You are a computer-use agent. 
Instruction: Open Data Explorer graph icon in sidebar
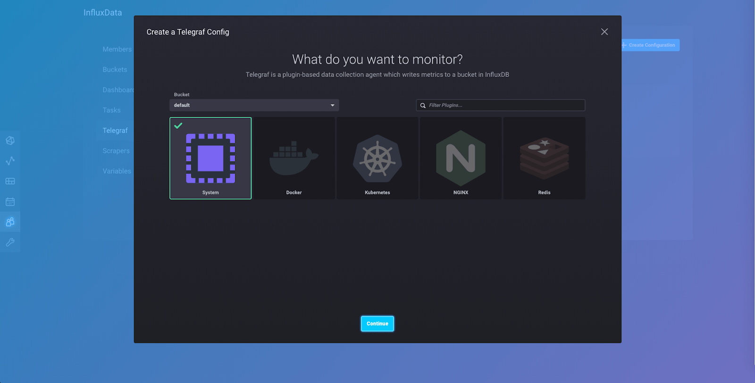10,161
